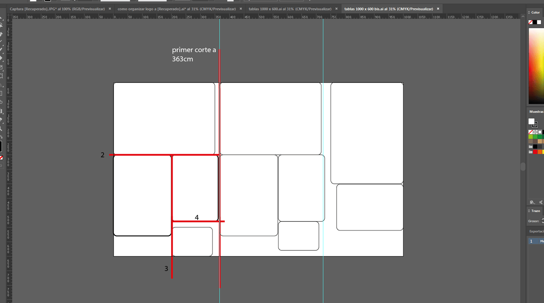Open the swatch libraries menu icon

(x=532, y=202)
